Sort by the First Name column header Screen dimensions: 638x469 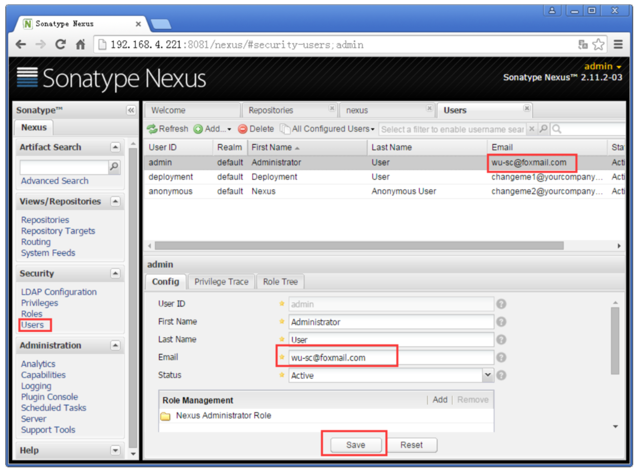click(307, 147)
